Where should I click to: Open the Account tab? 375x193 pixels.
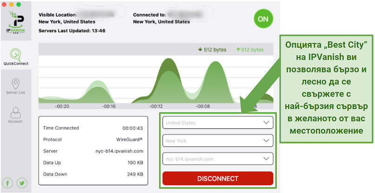pyautogui.click(x=16, y=115)
